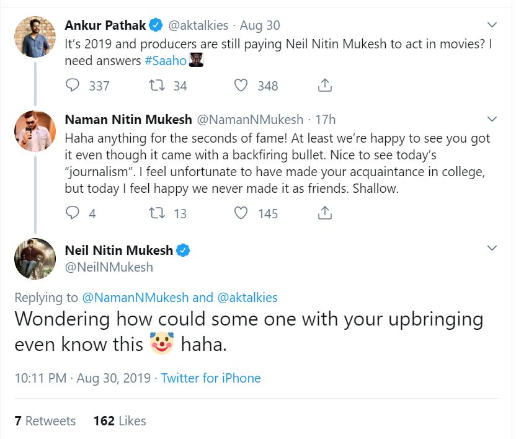Open the dropdown on Neil Nitin Mukesh's tweet
This screenshot has height=439, width=516.
click(492, 248)
